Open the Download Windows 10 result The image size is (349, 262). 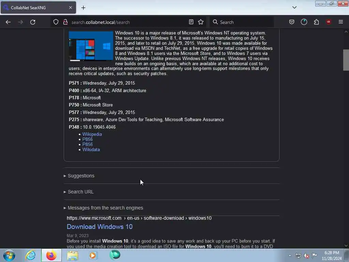[100, 227]
